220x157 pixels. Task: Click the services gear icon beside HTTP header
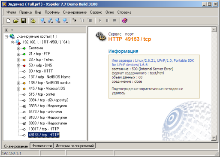[101, 36]
